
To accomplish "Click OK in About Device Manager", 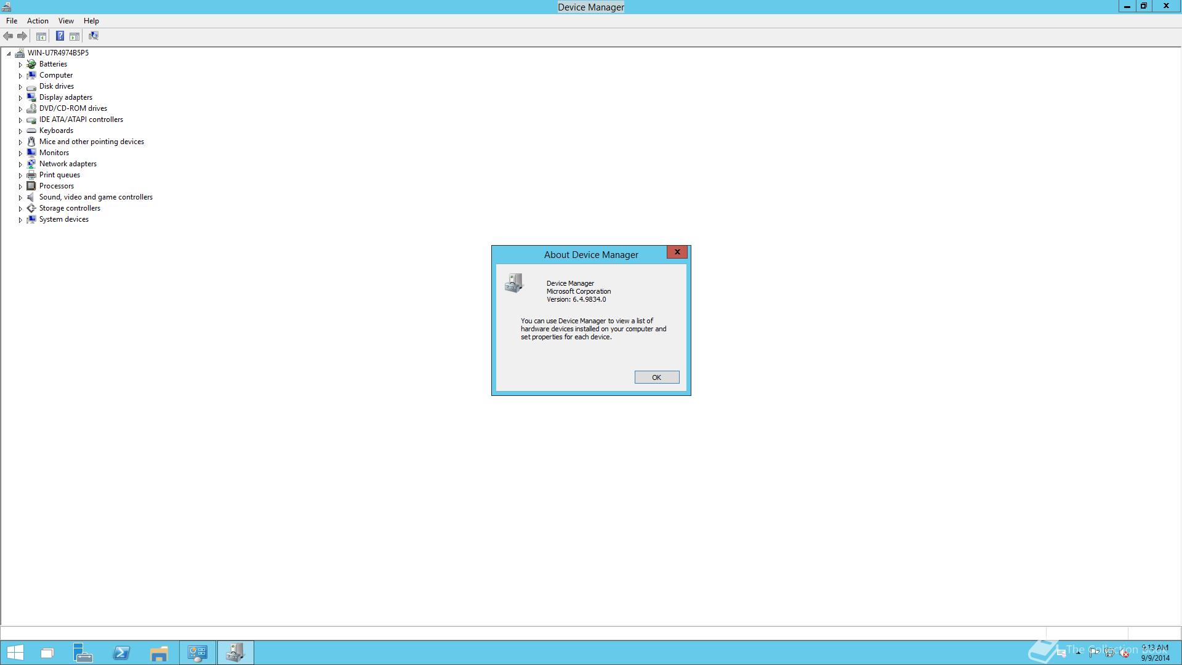I will click(x=656, y=377).
